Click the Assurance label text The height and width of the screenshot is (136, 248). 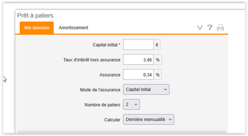tap(110, 75)
